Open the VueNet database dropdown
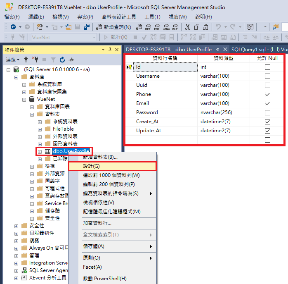Screen dimensions: 288x284 pos(94,37)
